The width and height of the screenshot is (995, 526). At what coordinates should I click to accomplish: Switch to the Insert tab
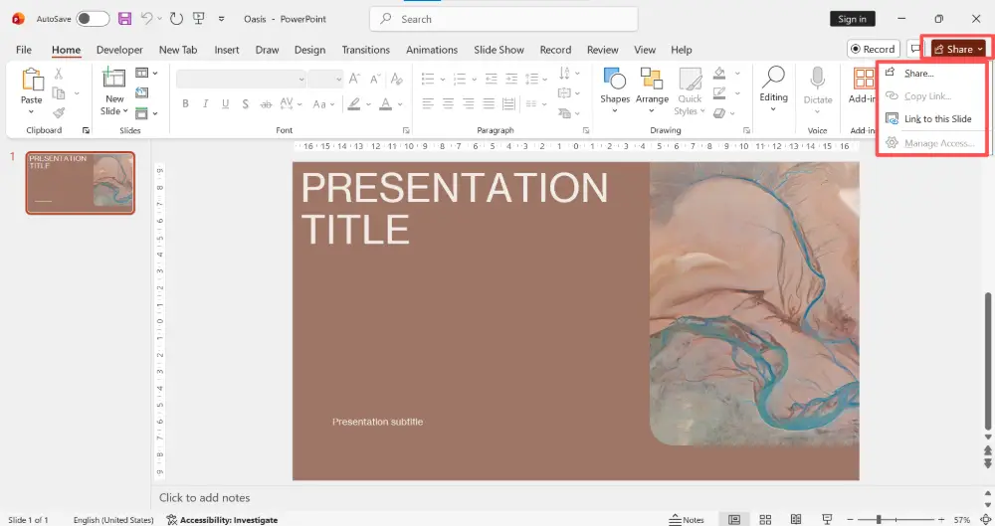227,50
